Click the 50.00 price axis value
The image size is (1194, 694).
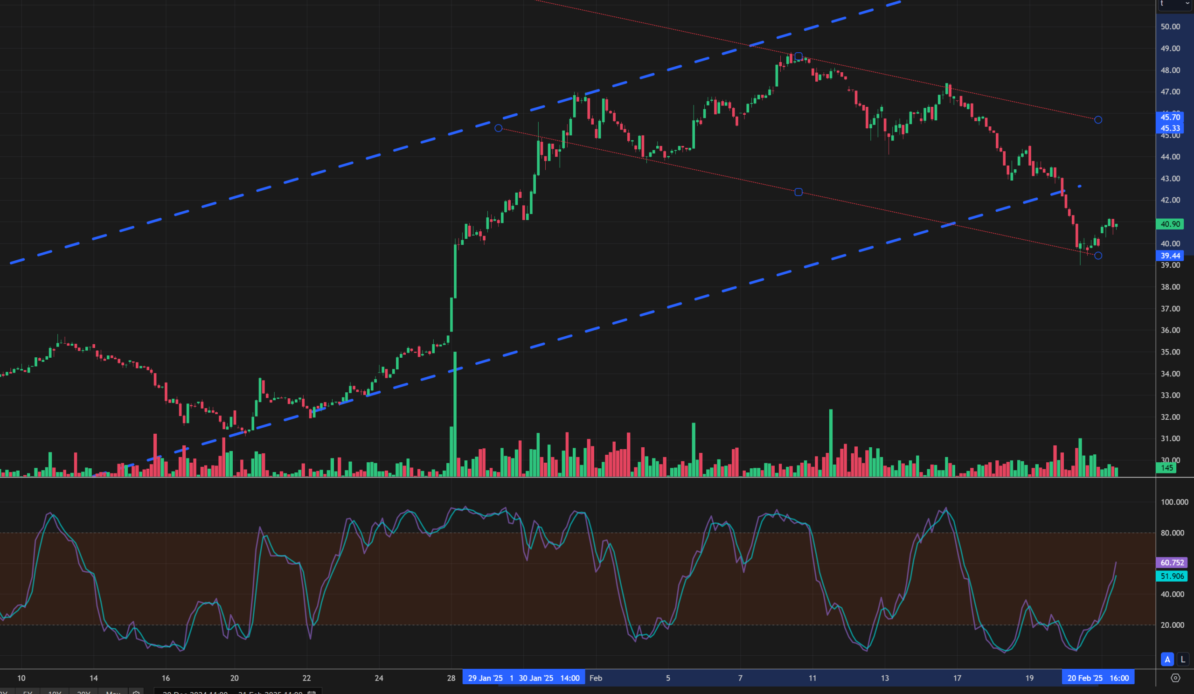(x=1170, y=27)
